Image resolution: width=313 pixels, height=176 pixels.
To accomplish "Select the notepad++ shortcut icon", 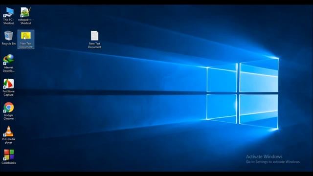I will 26,12.
